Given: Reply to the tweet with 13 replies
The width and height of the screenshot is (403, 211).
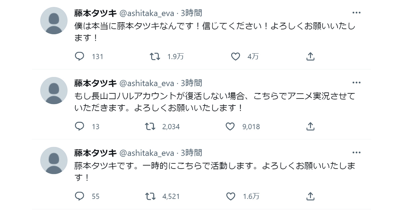Looking at the screenshot, I should 79,126.
